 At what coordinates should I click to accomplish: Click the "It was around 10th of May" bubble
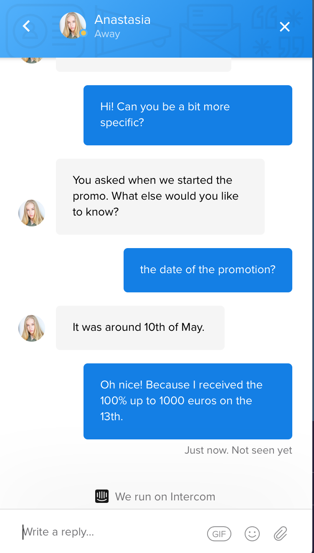pos(140,327)
